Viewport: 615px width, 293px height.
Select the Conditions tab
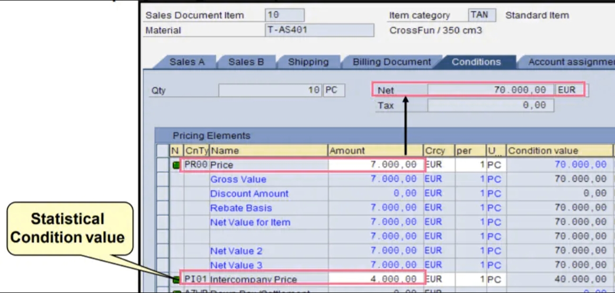click(476, 62)
